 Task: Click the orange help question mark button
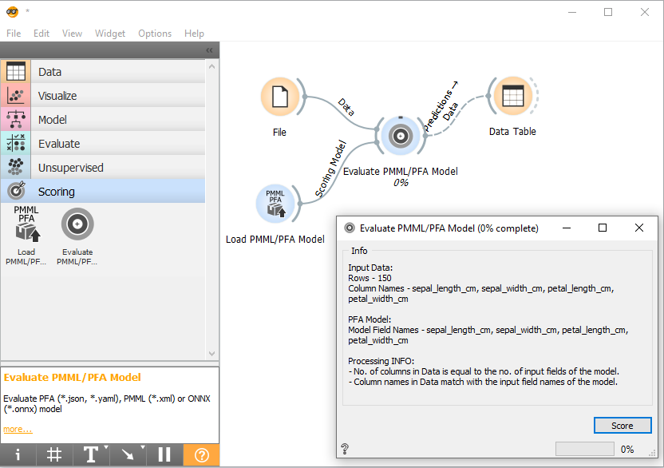coord(202,455)
